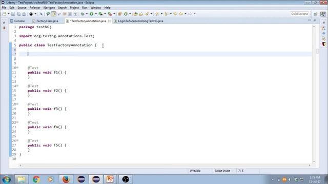Viewport: 328px width, 184px height.
Task: Open the Back history dropdown arrow
Action: (186, 14)
